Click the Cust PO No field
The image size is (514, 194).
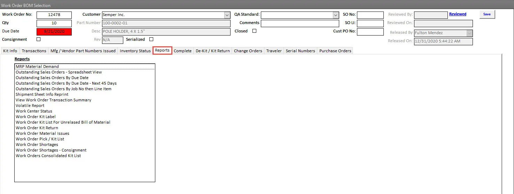click(x=370, y=32)
